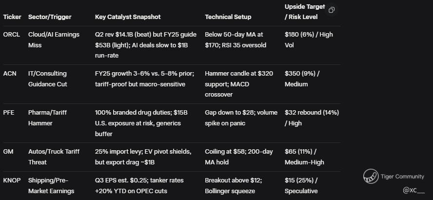Open the Tiger Community watermark text
Screen dimensions: 433x200
pos(403,177)
